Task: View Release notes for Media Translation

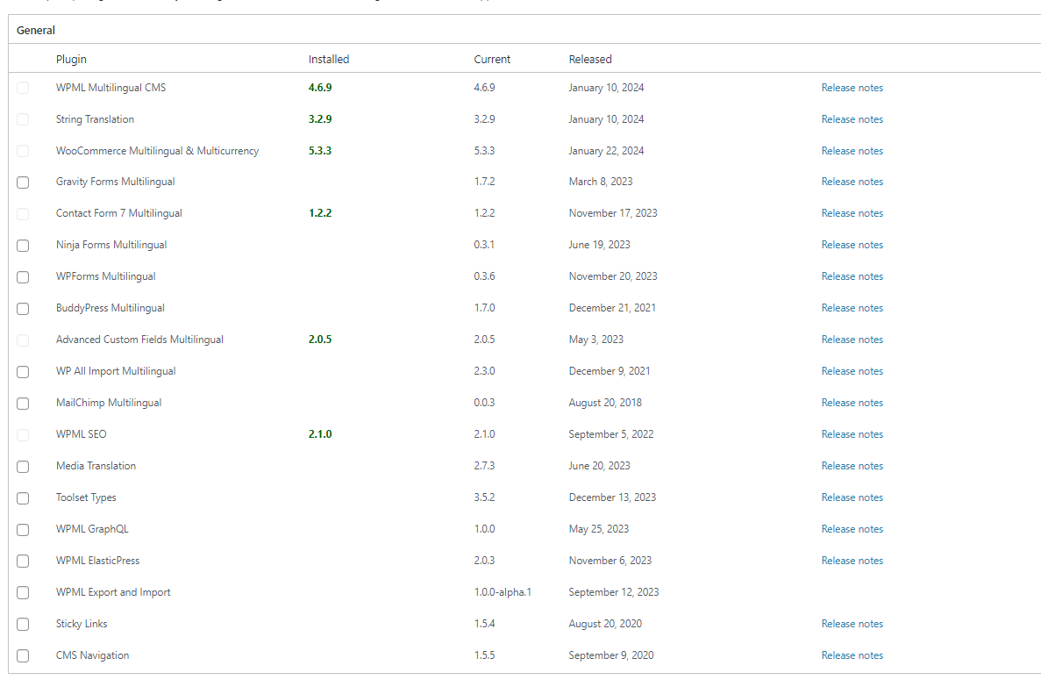Action: 852,466
